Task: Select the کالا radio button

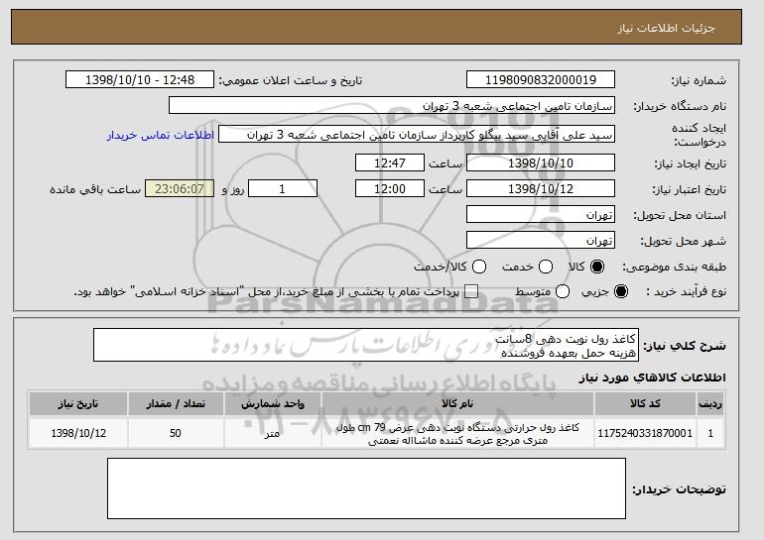Action: (597, 267)
